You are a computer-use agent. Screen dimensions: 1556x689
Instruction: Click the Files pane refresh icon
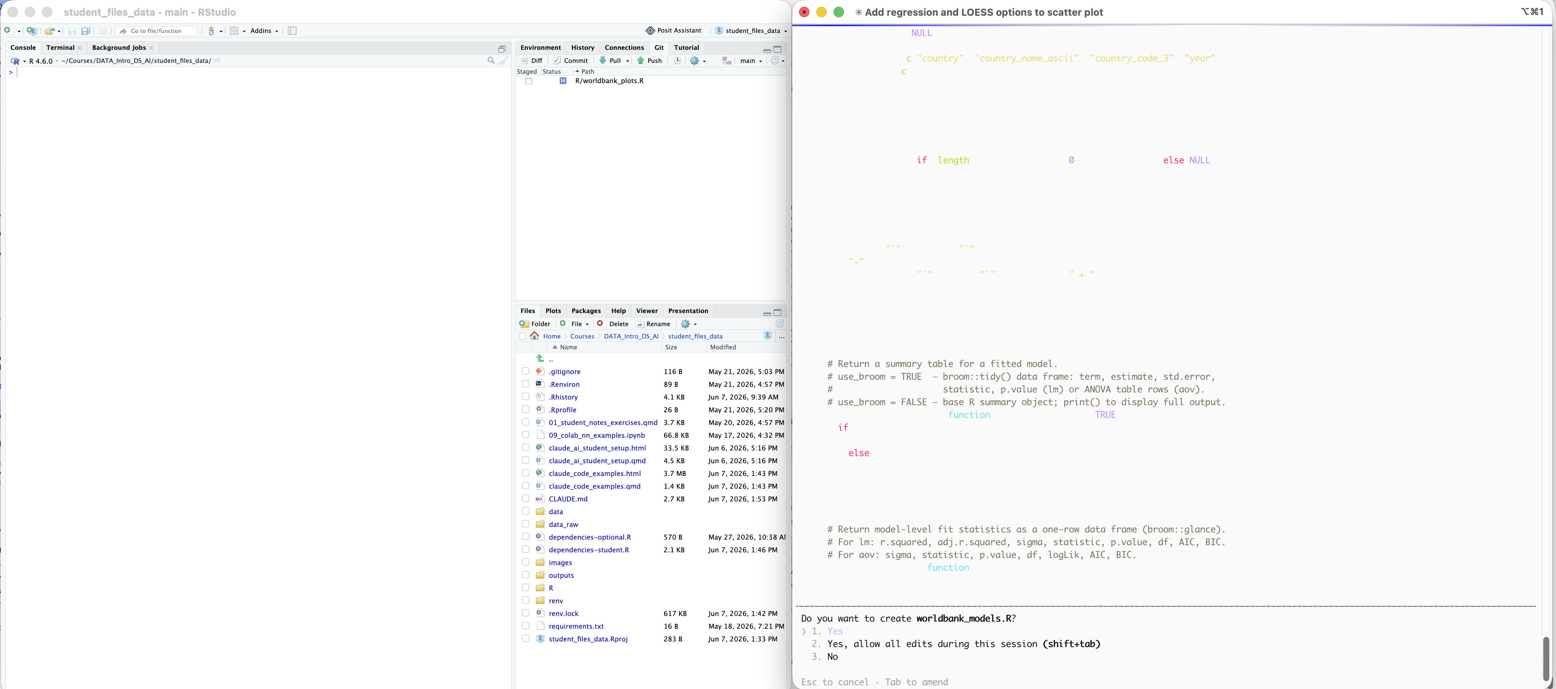[x=780, y=324]
